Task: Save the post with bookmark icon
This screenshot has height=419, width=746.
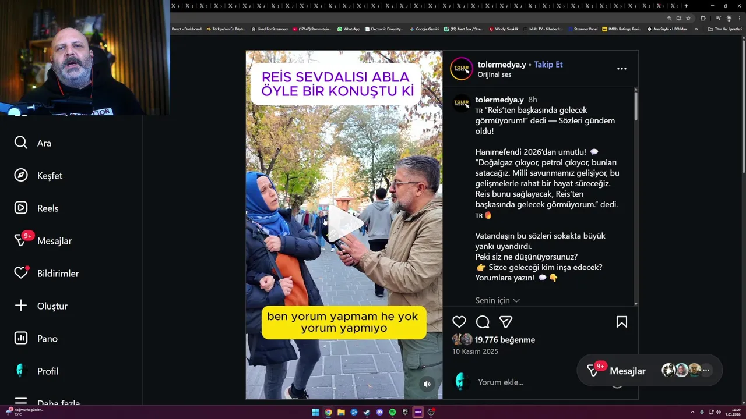Action: coord(622,322)
